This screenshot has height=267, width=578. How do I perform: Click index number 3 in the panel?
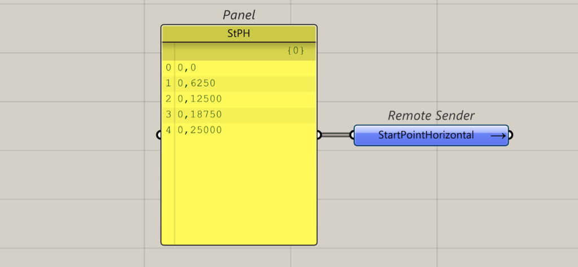(168, 115)
